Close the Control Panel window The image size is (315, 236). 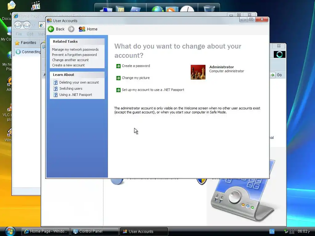[279, 46]
